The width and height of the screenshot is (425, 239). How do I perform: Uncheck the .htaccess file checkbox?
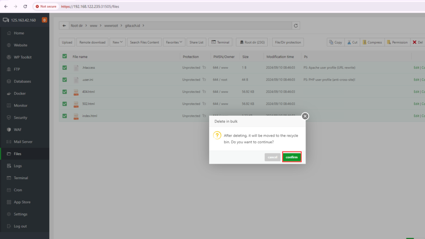click(64, 68)
